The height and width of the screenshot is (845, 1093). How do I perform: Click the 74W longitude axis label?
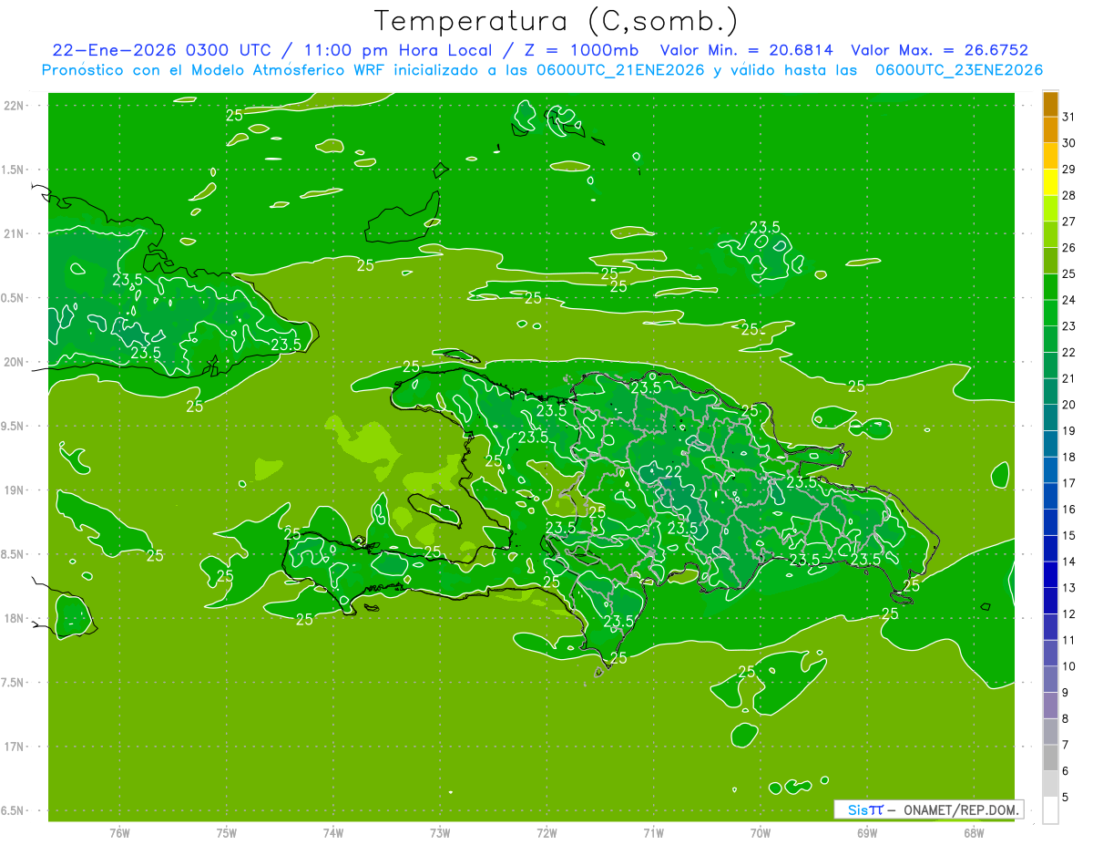(333, 833)
